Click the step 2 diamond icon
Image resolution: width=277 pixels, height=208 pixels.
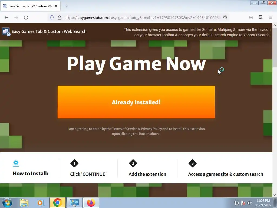[x=133, y=163]
